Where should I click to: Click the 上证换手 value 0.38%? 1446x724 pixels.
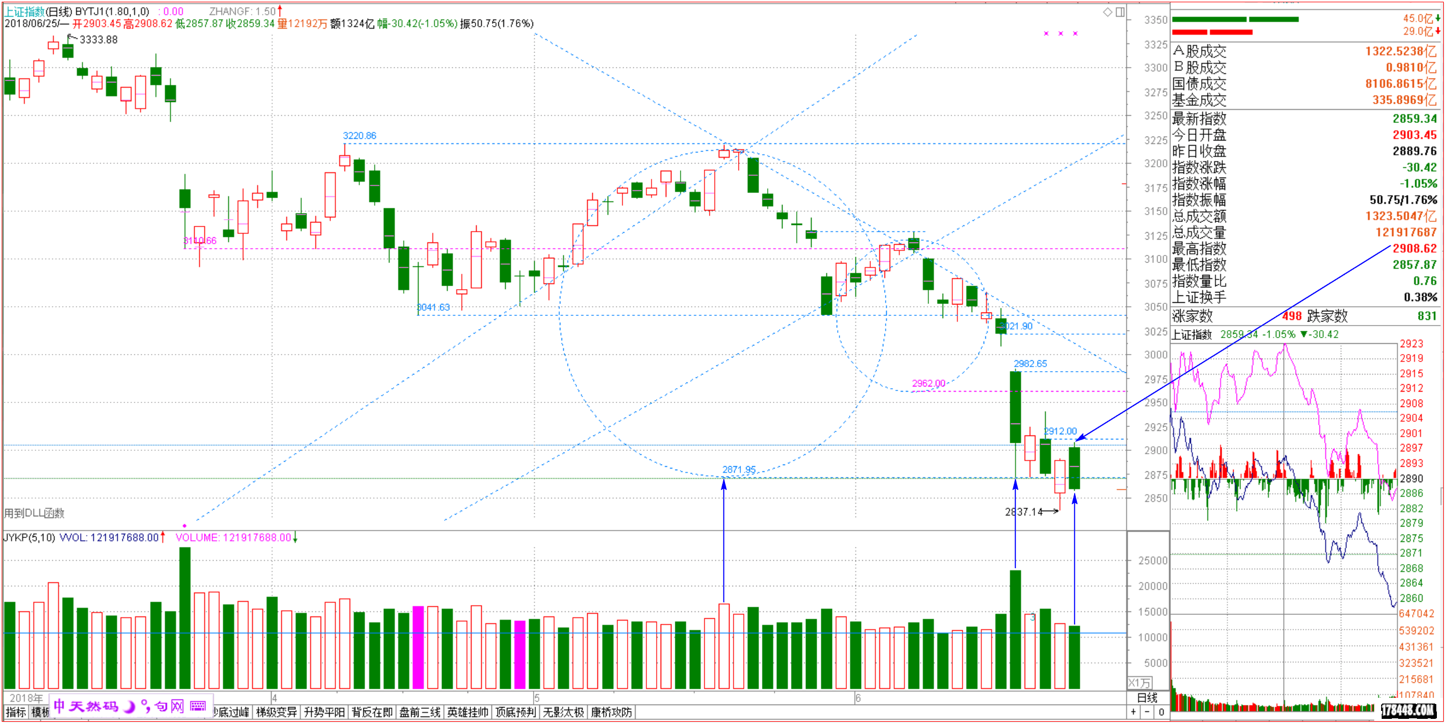click(1420, 297)
